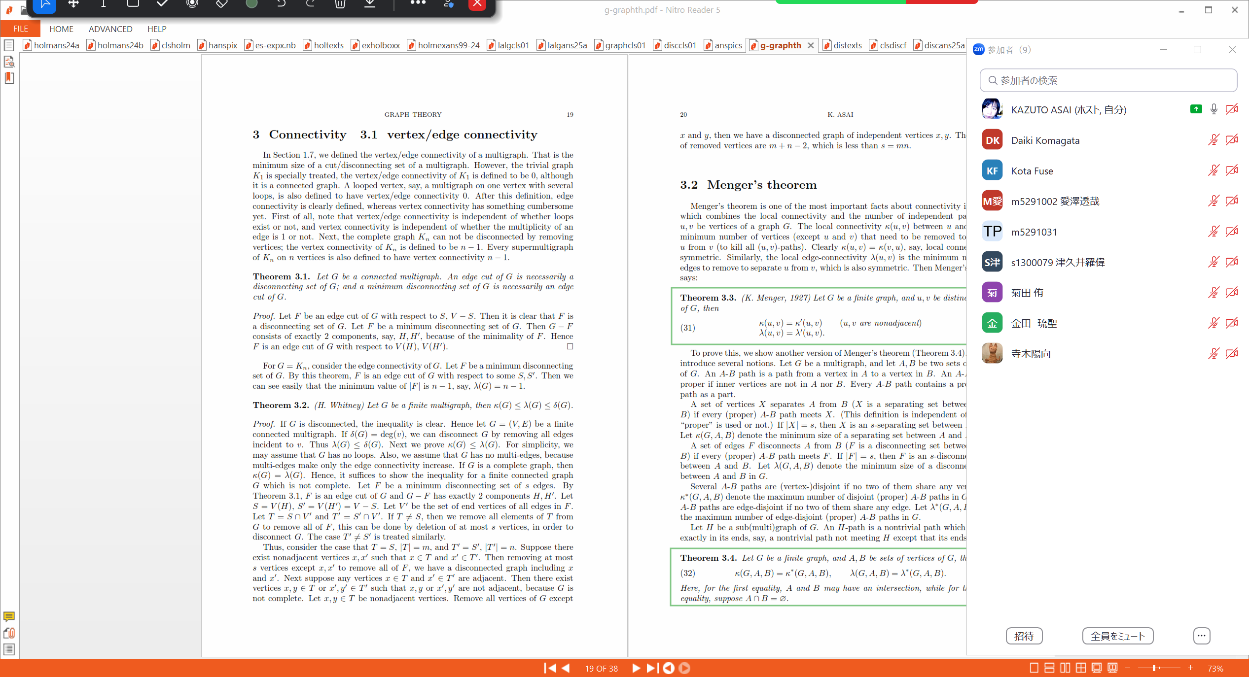Click the page number field 19 OF 38
The height and width of the screenshot is (677, 1249).
pos(601,669)
